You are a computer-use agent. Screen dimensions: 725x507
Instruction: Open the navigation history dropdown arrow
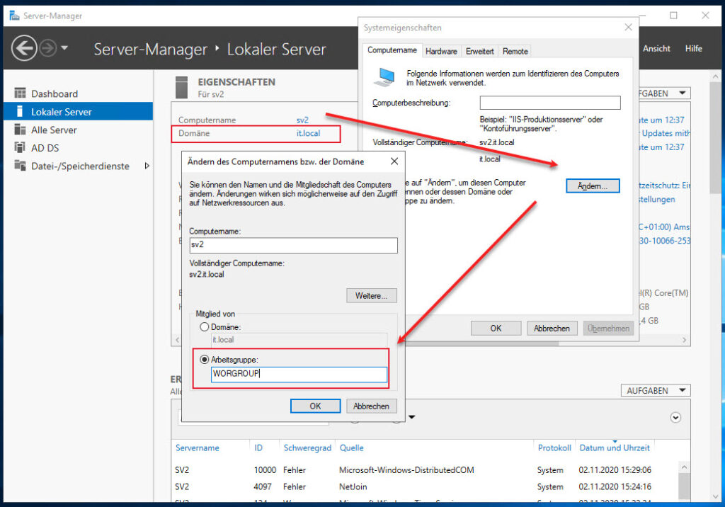coord(64,47)
